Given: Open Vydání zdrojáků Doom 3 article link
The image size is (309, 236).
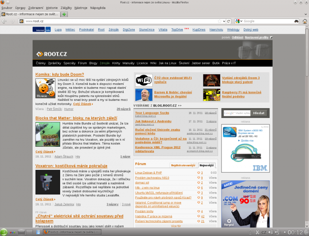Looking at the screenshot, I should click(x=241, y=80).
